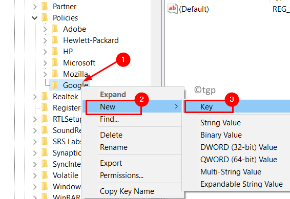Select the Realtek tree key
Viewport: 290px width, 199px height.
[x=66, y=97]
